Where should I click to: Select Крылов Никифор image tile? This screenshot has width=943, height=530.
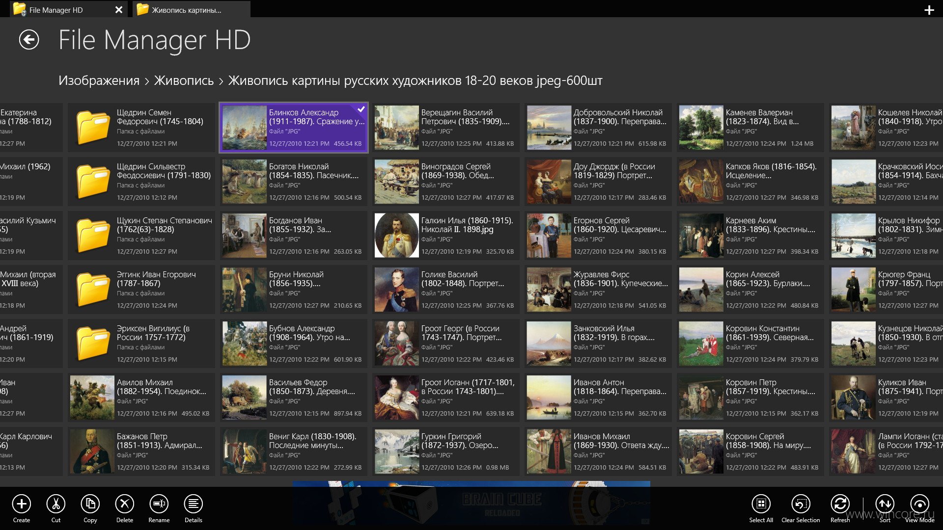(886, 236)
